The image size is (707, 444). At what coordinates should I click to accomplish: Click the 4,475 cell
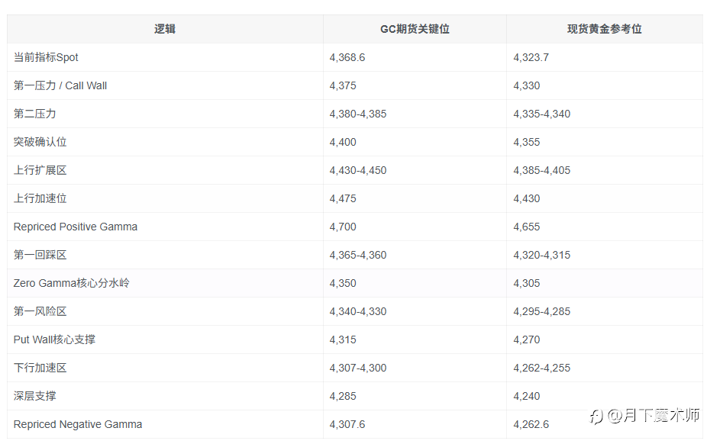point(343,198)
